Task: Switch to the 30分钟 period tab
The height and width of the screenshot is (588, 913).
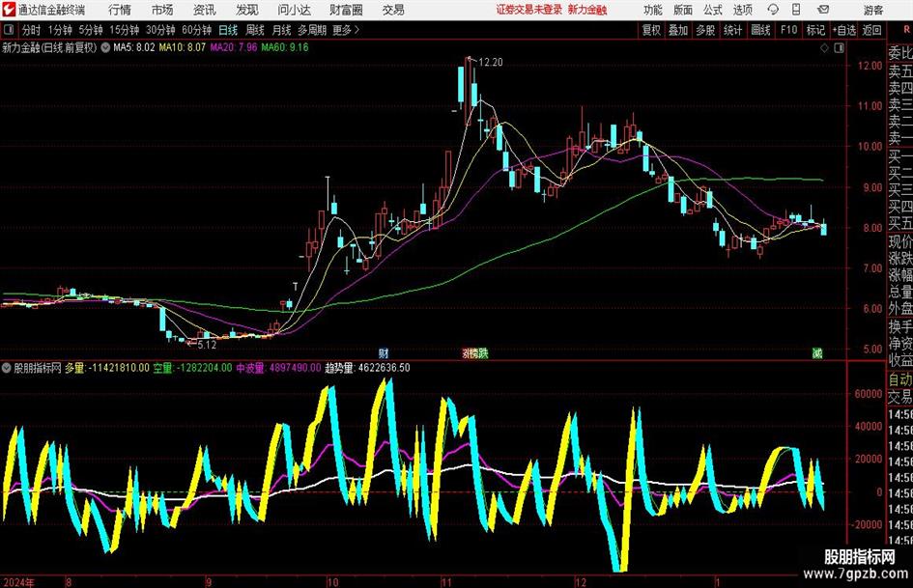Action: (160, 30)
